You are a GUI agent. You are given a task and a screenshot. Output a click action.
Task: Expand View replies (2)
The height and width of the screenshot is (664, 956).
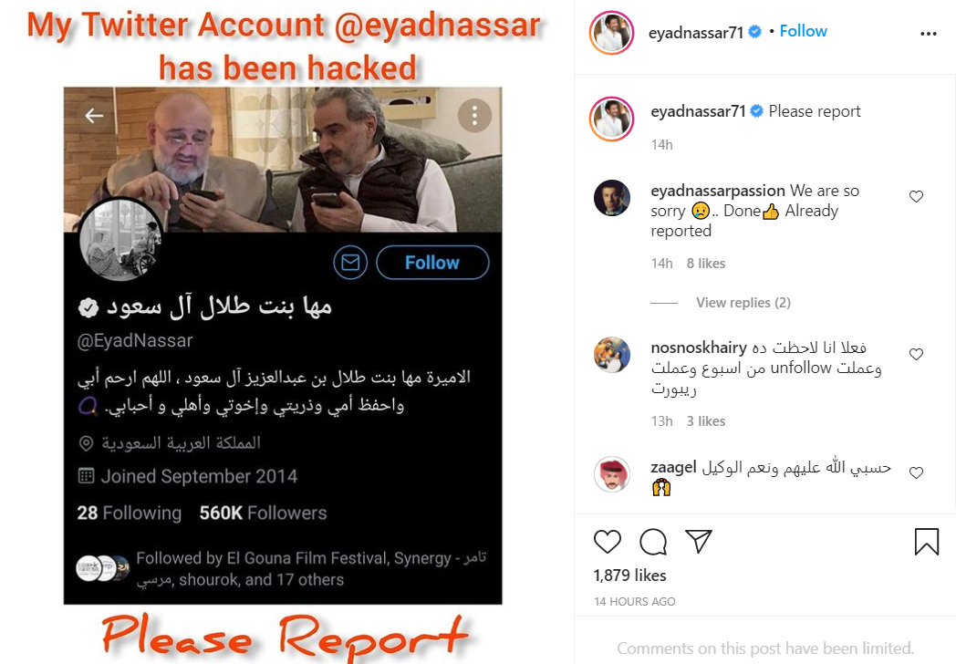pyautogui.click(x=743, y=303)
